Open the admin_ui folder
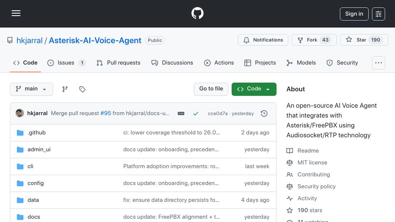The image size is (395, 222). 39,150
